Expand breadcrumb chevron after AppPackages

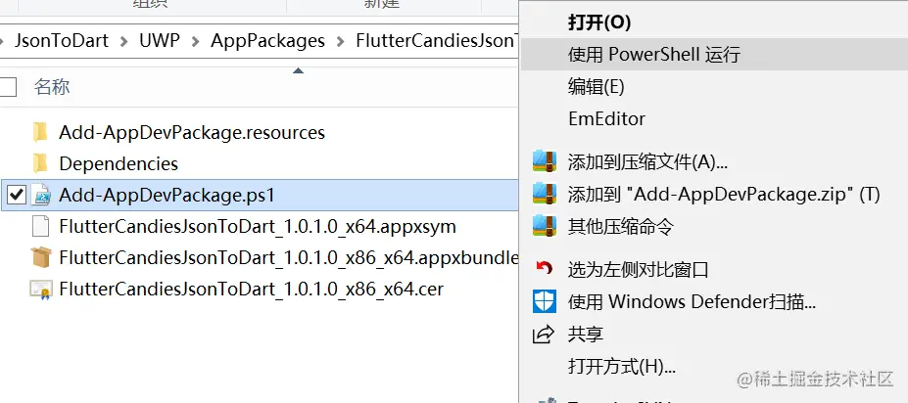[x=341, y=41]
